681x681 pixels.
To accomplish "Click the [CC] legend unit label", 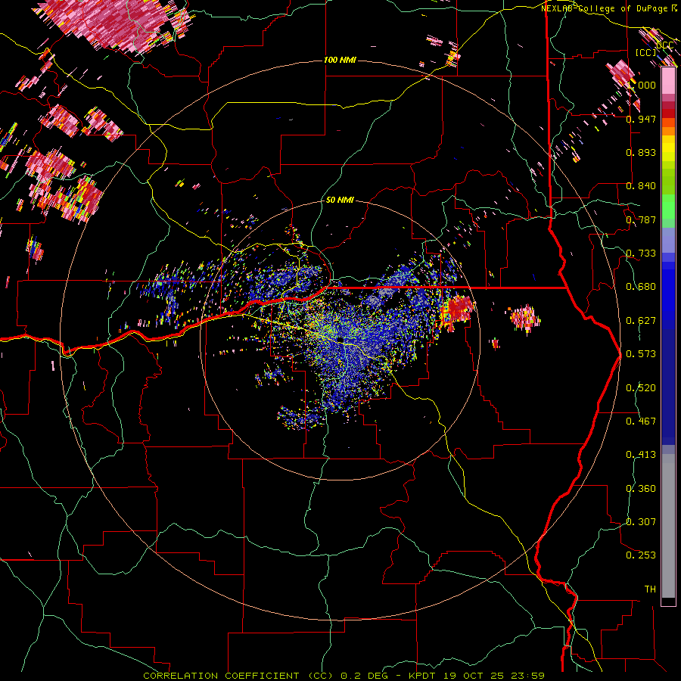I will 646,52.
